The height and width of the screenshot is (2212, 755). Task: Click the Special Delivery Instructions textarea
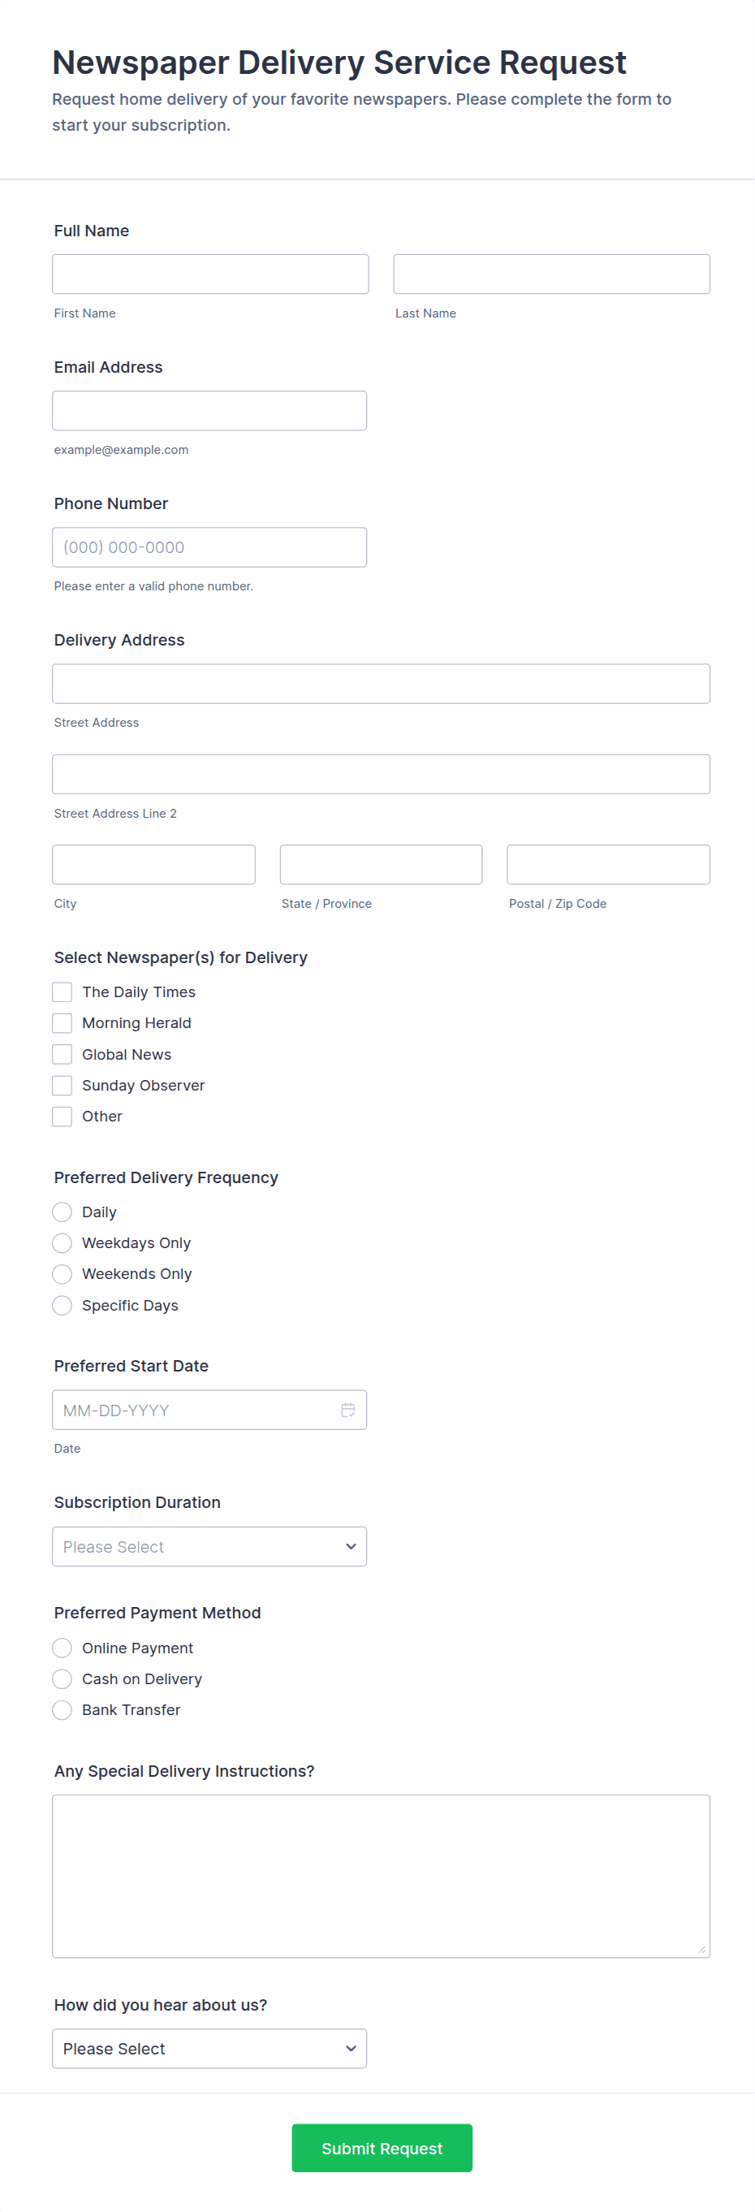pos(381,1875)
